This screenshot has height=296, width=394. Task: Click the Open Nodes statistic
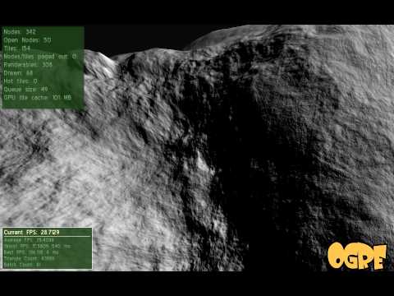tap(27, 40)
